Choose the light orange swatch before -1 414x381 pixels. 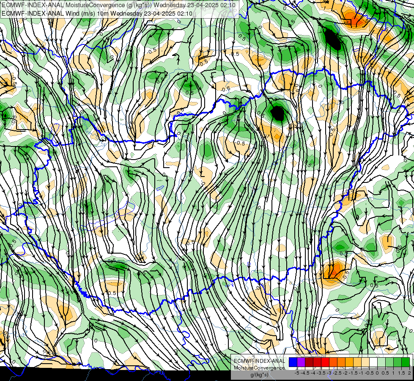(357, 362)
